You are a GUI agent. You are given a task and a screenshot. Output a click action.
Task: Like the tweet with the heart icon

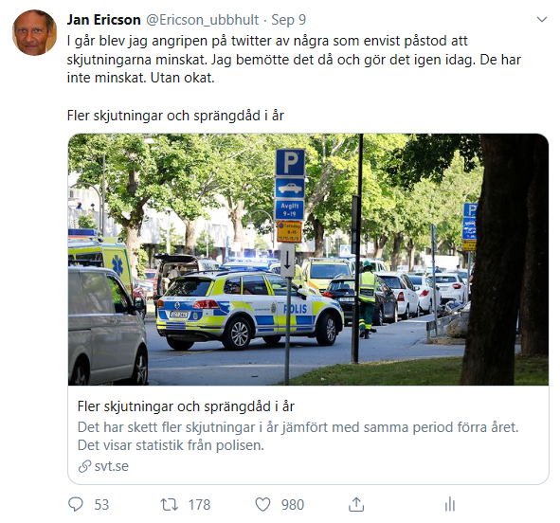coord(262,504)
